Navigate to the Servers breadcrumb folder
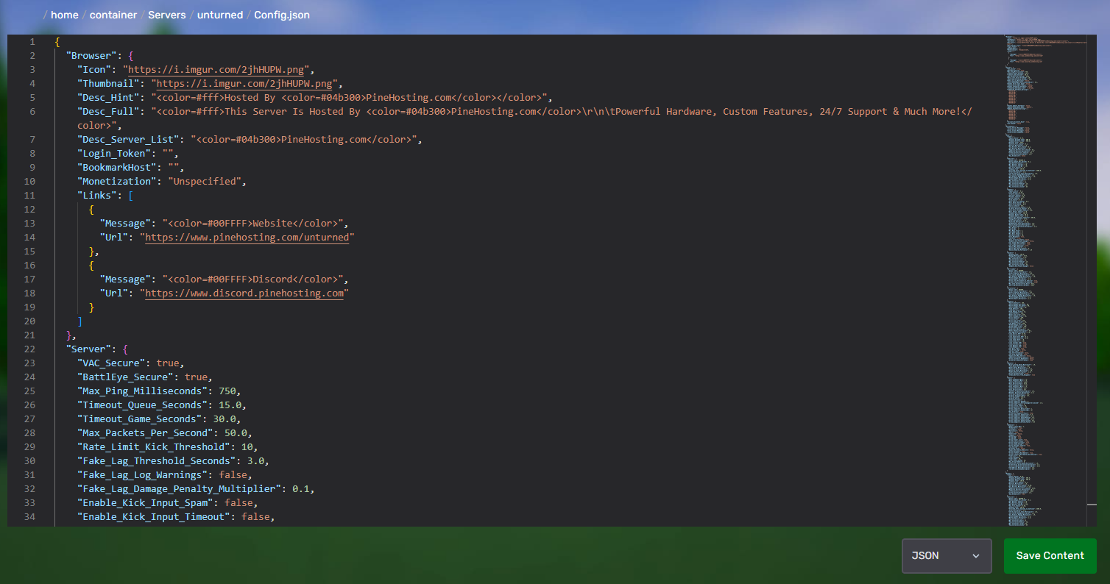Viewport: 1110px width, 584px height. (167, 15)
